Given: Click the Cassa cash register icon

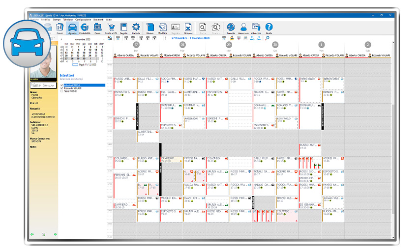Looking at the screenshot, I should pyautogui.click(x=97, y=28).
